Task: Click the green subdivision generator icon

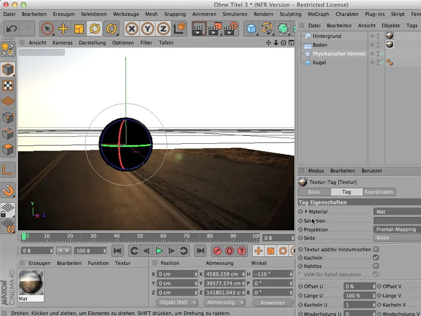Action: (x=283, y=28)
